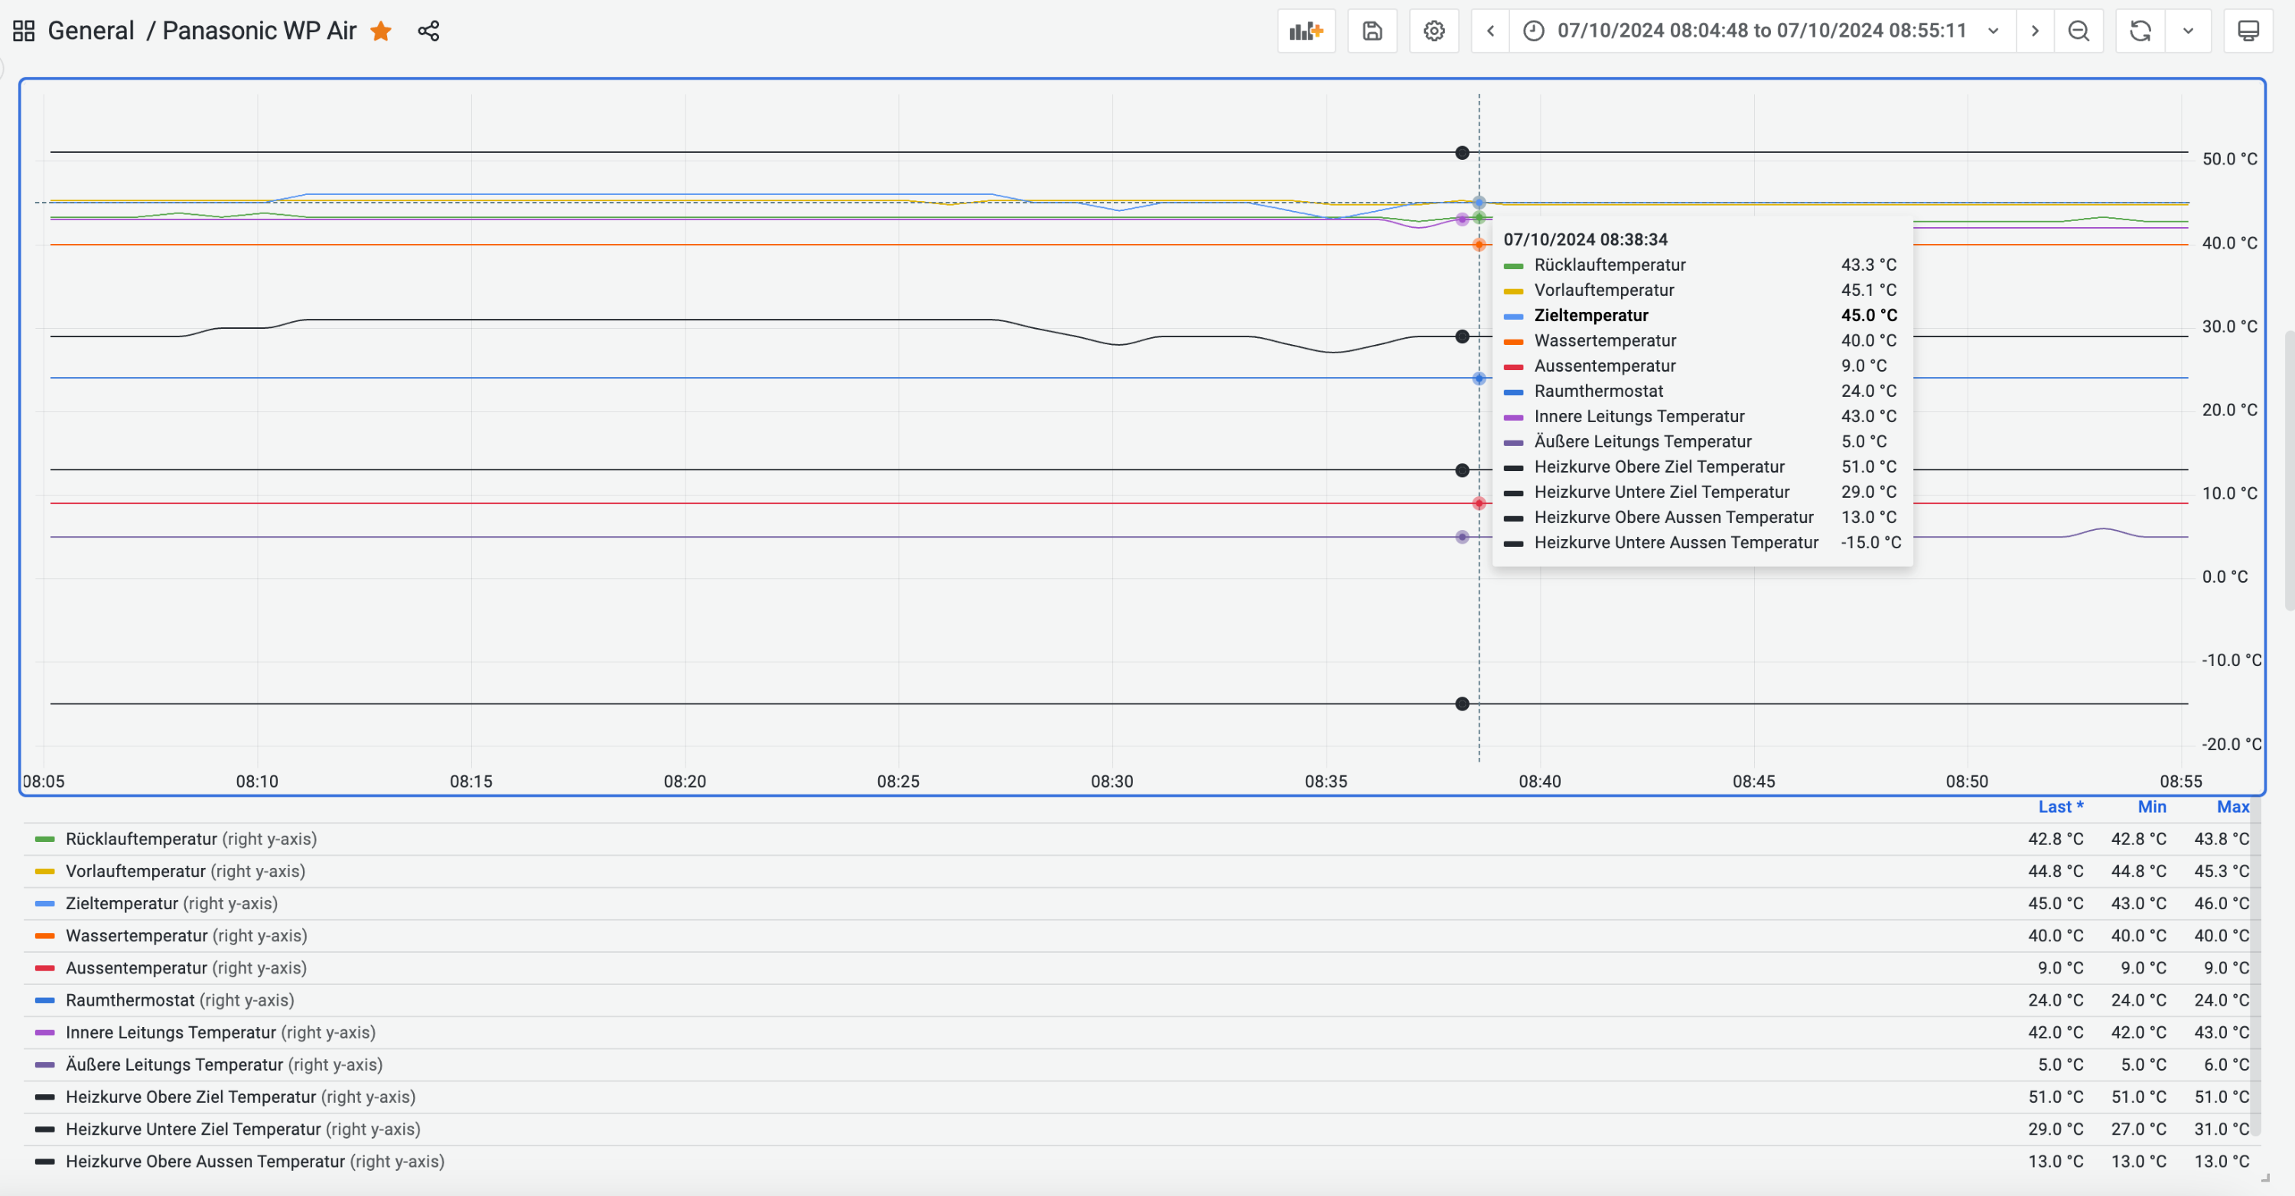Open the time range picker dropdown
The height and width of the screenshot is (1196, 2295).
pos(1761,31)
